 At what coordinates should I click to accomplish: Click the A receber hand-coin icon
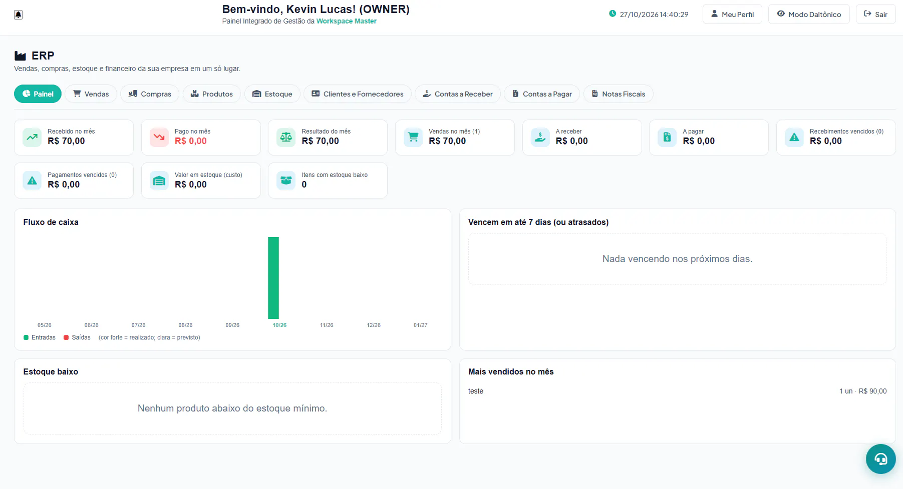540,137
